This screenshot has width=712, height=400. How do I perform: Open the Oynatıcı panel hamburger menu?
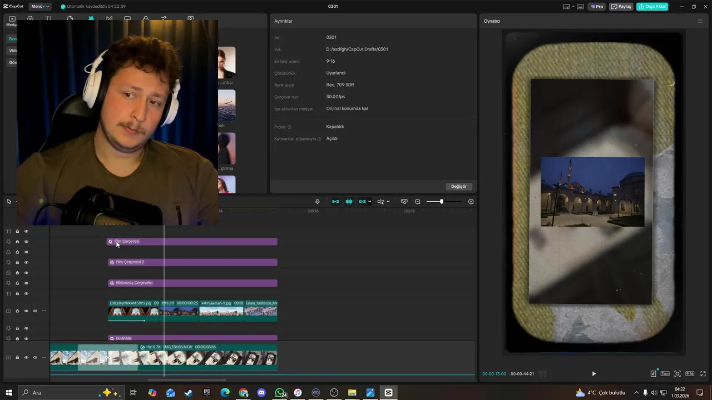(700, 21)
